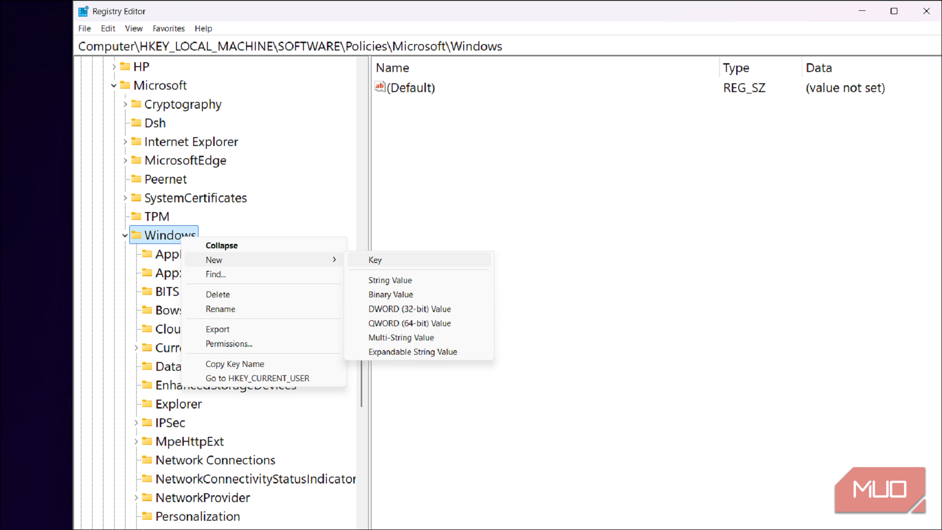
Task: Collapse the Windows key chevron
Action: (125, 235)
